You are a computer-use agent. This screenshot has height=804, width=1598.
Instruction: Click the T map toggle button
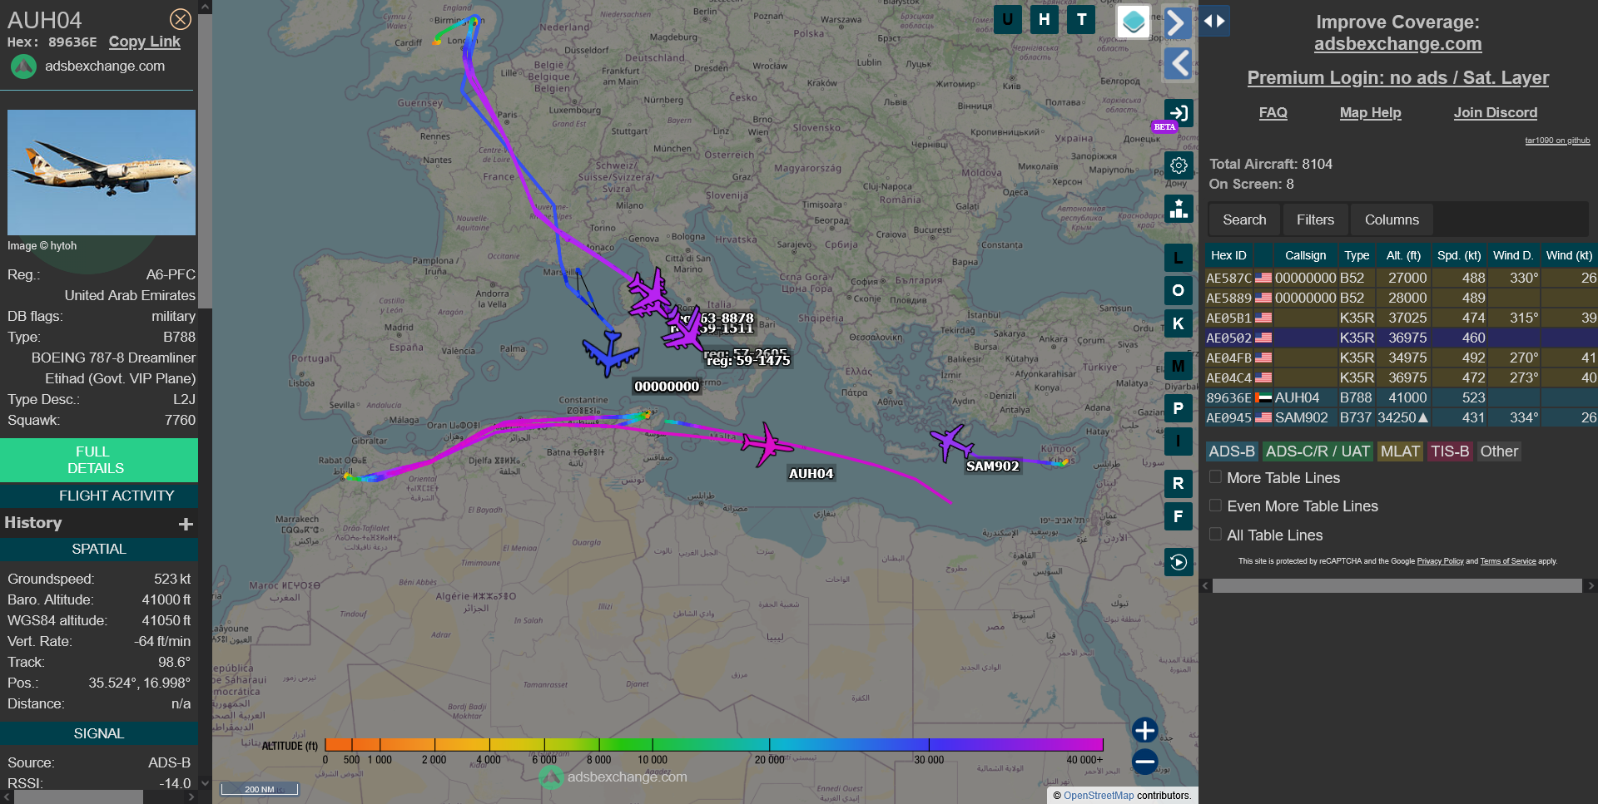click(1081, 19)
